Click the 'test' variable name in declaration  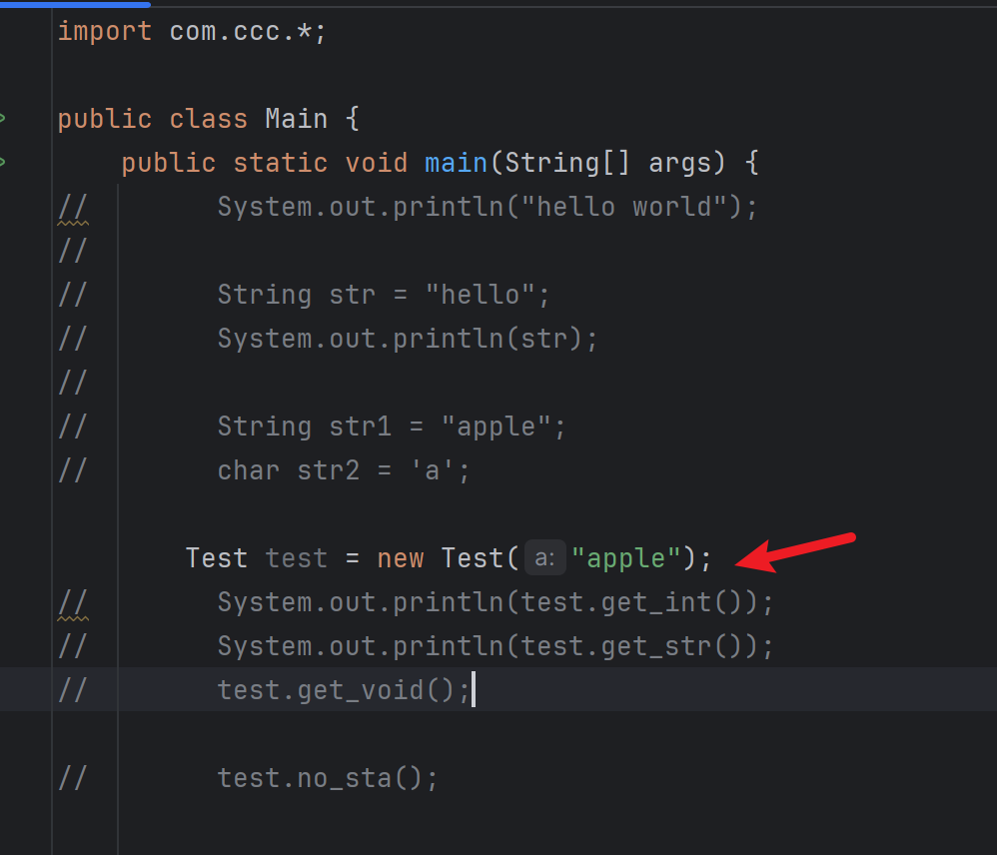[296, 558]
